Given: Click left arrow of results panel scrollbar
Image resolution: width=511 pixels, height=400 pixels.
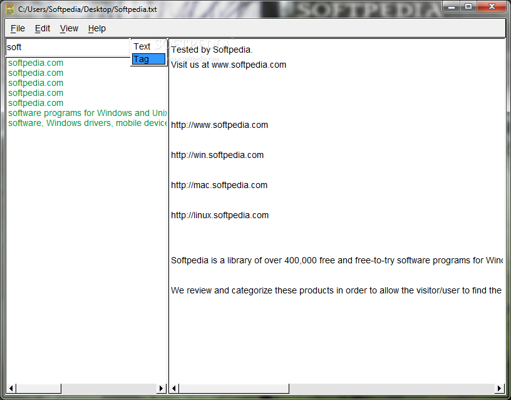Looking at the screenshot, I should click(x=11, y=388).
